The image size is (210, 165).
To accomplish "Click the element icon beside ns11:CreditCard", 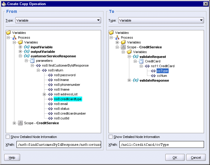I will (147, 66).
